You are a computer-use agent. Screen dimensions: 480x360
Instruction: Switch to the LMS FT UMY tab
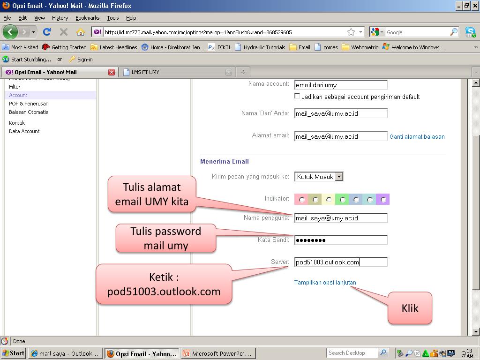(x=177, y=72)
